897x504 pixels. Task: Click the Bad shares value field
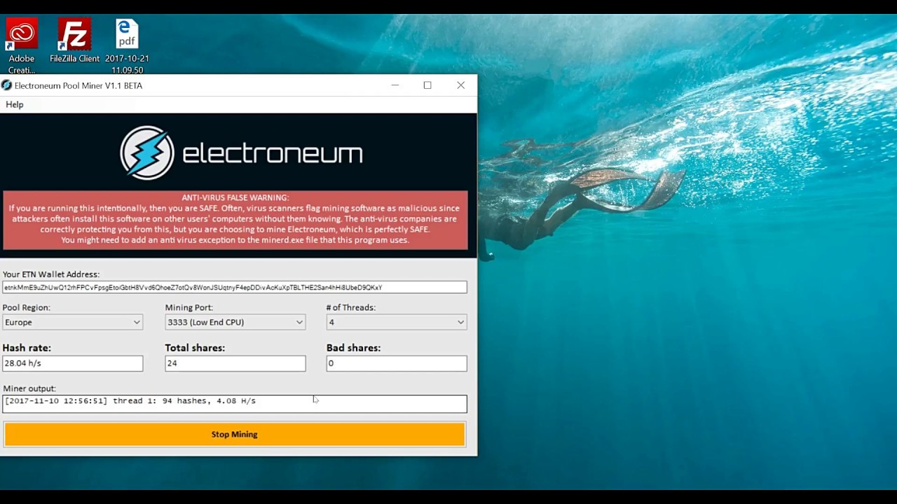point(397,363)
